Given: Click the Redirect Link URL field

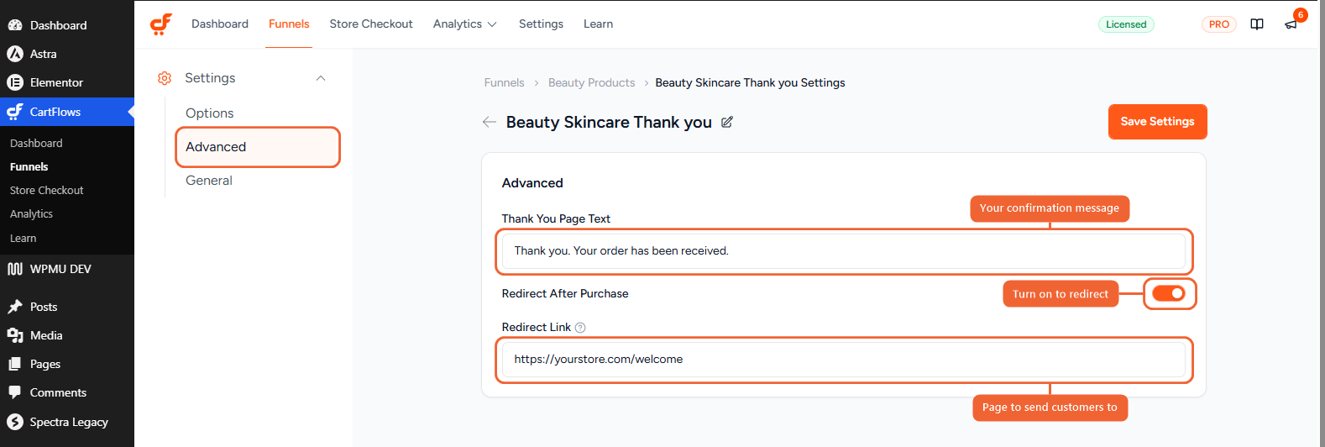Looking at the screenshot, I should (x=844, y=360).
